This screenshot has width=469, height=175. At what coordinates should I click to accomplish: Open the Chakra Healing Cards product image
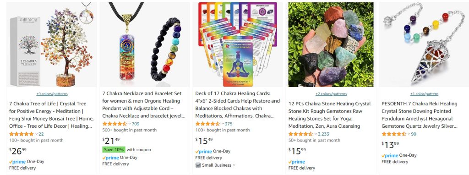pos(238,44)
